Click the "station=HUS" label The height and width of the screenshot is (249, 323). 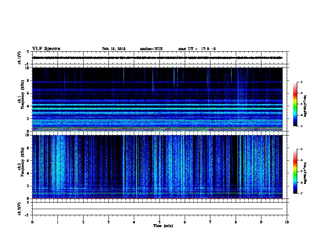click(151, 49)
